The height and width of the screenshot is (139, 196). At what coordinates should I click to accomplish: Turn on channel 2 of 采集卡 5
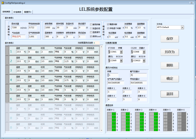pyautogui.click(x=168, y=117)
